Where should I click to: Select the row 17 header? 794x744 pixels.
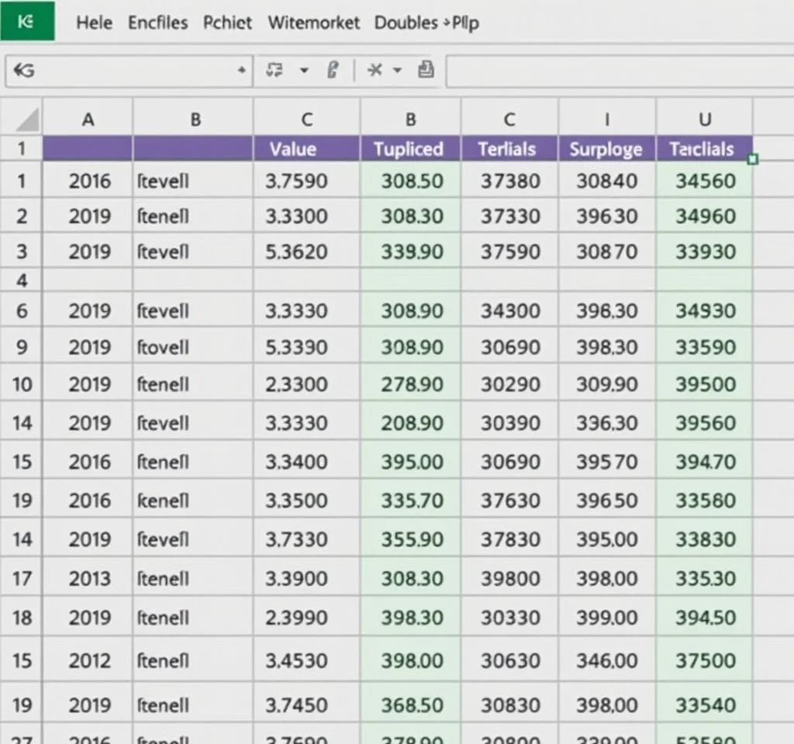tap(22, 578)
